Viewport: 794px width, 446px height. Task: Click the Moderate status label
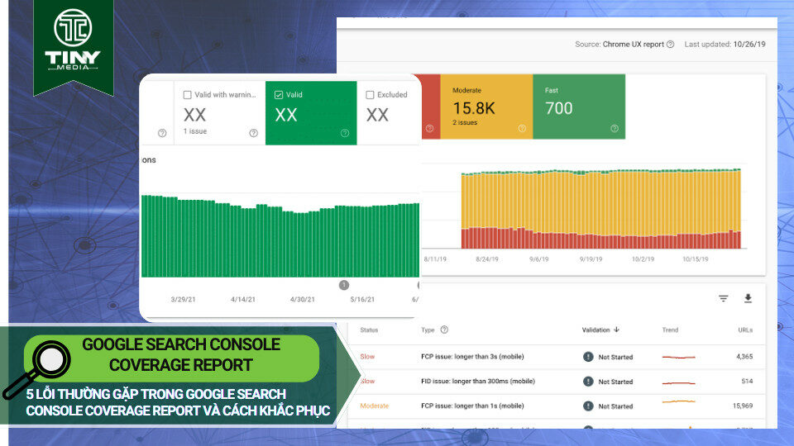(x=374, y=406)
